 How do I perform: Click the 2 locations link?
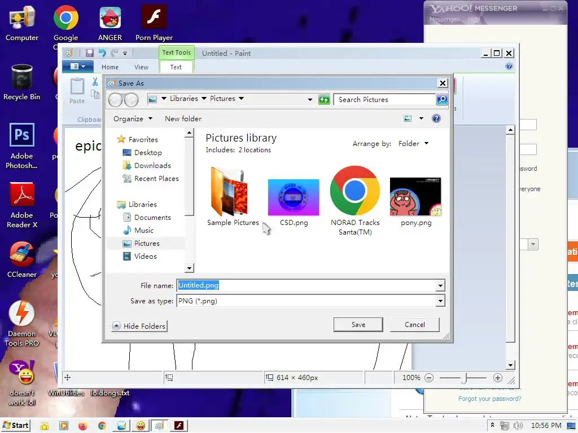(x=255, y=150)
